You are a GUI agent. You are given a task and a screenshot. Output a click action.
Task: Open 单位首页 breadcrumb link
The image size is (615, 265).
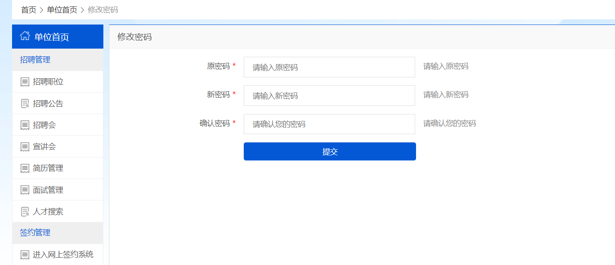[x=62, y=10]
